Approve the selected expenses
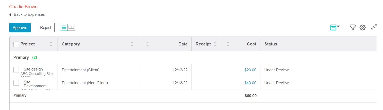This screenshot has width=383, height=110. click(20, 28)
